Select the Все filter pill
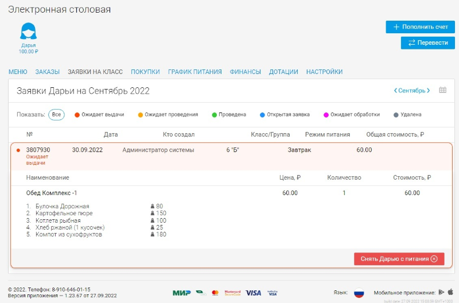The image size is (459, 303). tap(56, 114)
